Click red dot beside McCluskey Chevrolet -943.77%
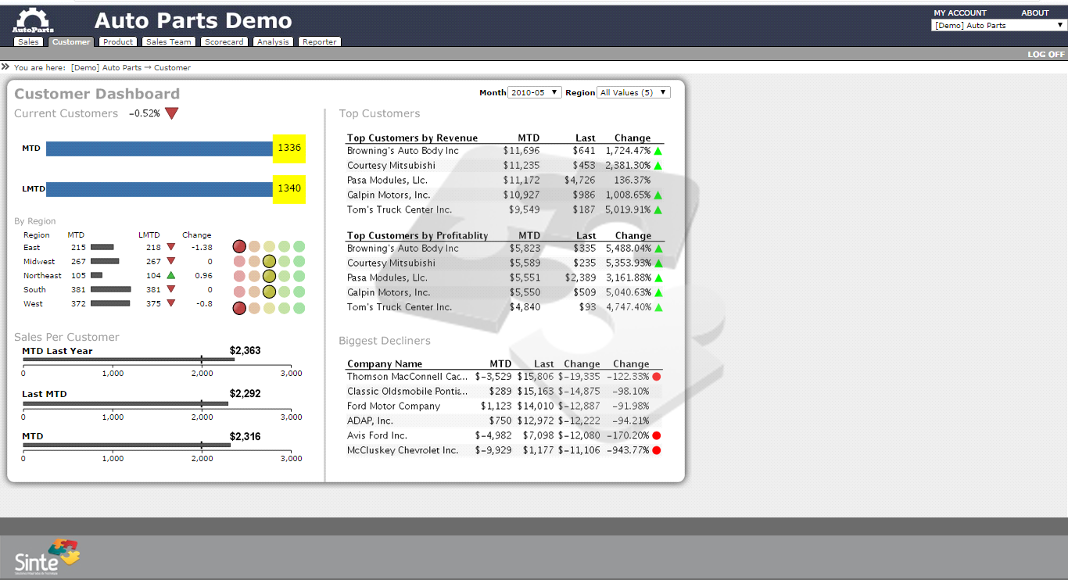 click(x=657, y=450)
